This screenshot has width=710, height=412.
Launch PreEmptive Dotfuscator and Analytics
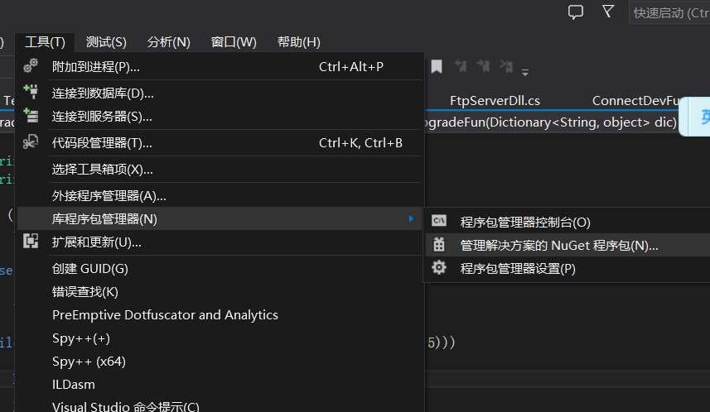[220, 314]
